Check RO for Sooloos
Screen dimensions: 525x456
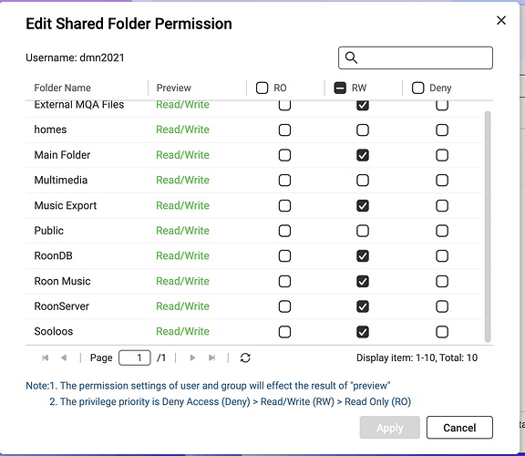click(284, 332)
